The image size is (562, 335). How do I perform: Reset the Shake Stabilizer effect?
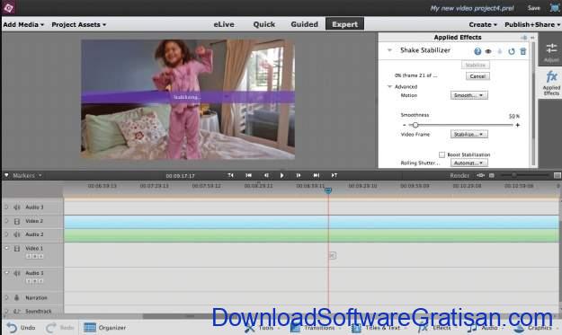click(x=512, y=51)
